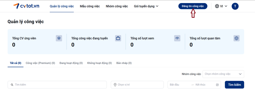Select the Tất cả (0) tab
Image resolution: width=255 pixels, height=92 pixels.
coord(16,63)
